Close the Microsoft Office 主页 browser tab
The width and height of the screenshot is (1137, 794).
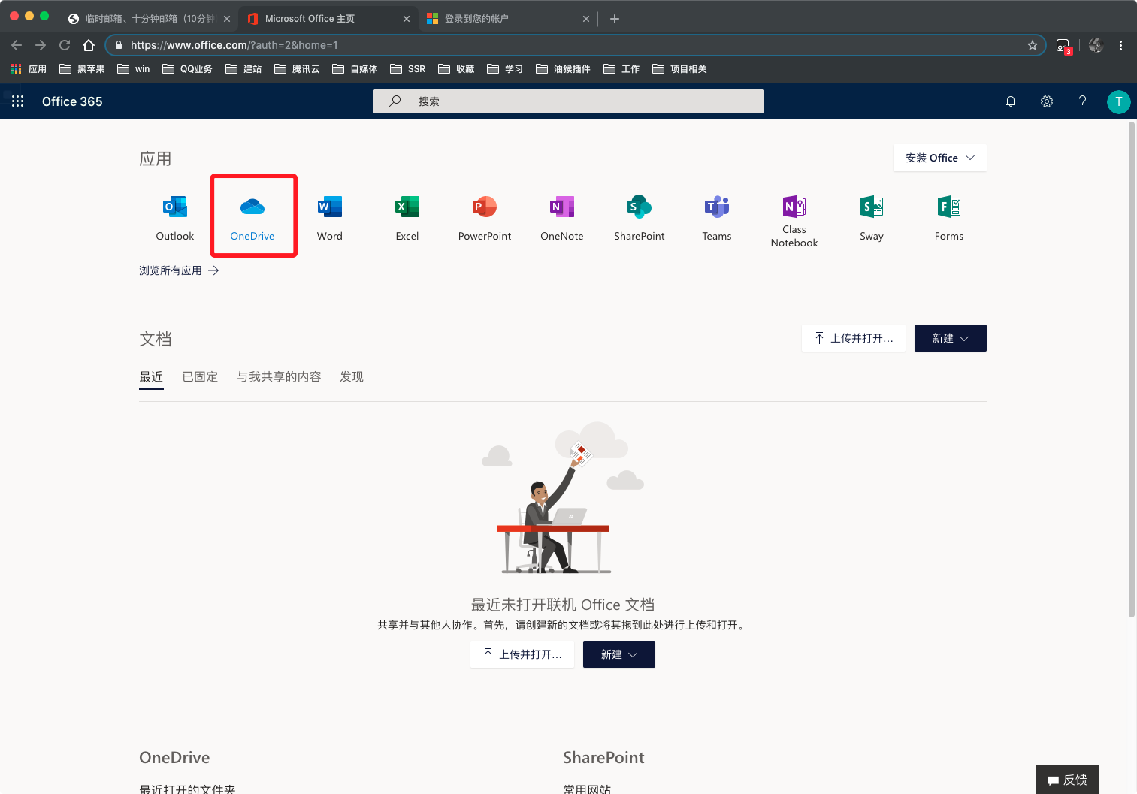pyautogui.click(x=407, y=19)
